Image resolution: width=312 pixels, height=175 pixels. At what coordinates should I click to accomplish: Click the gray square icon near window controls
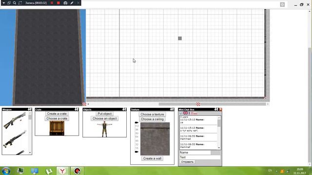(x=282, y=4)
